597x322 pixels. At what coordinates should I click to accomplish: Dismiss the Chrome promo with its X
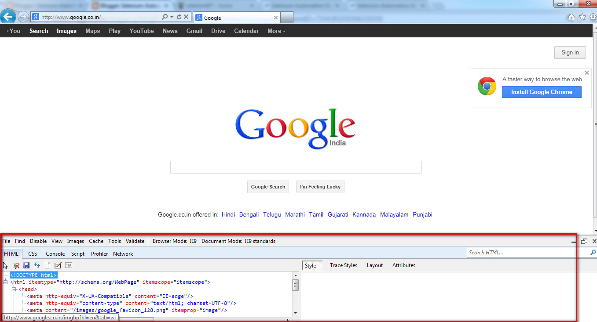click(x=587, y=73)
